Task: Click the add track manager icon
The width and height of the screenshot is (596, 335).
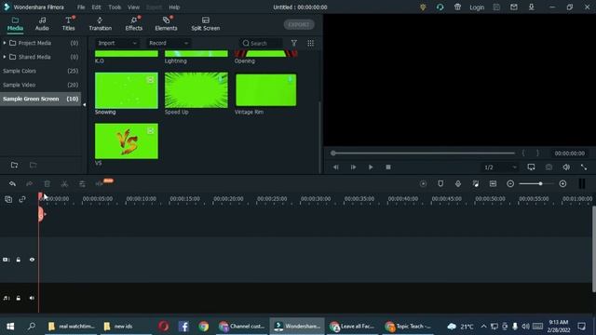Action: [8, 199]
